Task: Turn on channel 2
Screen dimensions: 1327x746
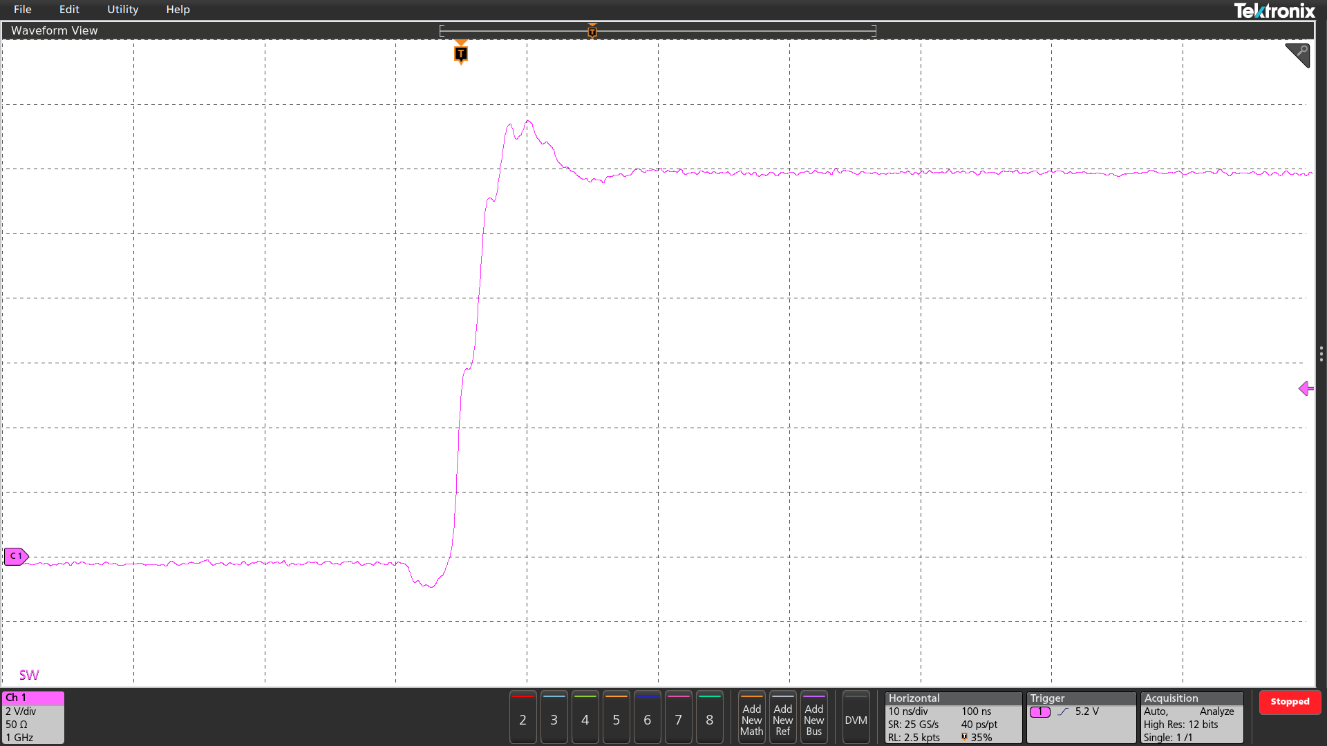Action: 523,719
